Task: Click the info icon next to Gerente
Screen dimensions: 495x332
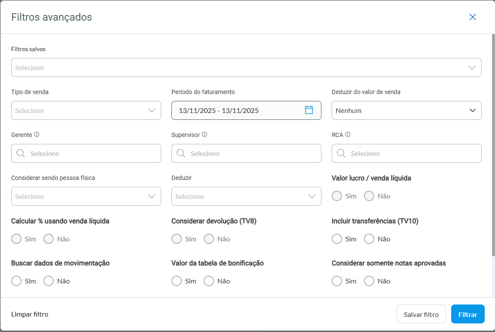Action: pos(37,134)
